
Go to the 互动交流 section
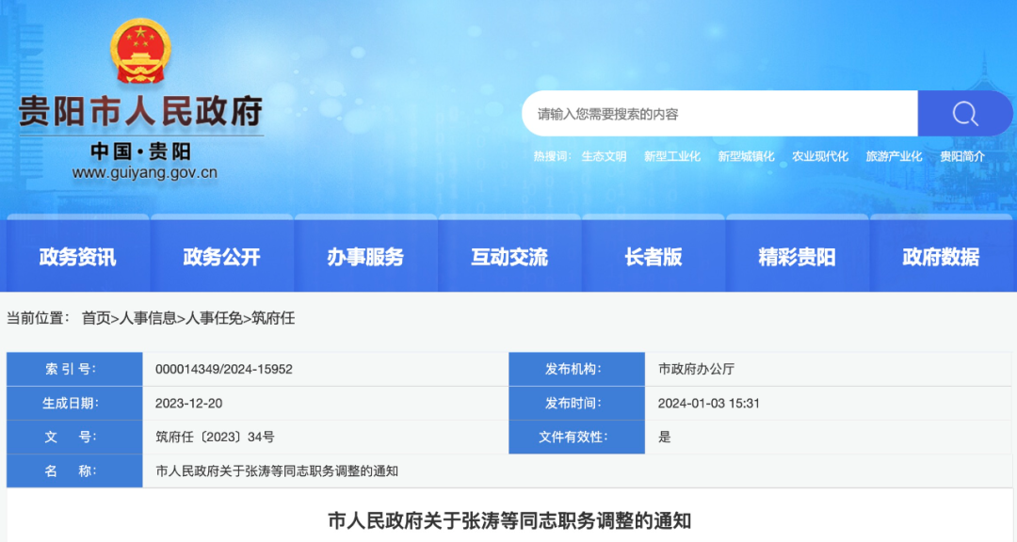pos(509,257)
